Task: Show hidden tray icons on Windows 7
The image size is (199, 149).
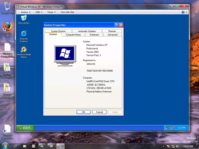Action: coord(164,146)
